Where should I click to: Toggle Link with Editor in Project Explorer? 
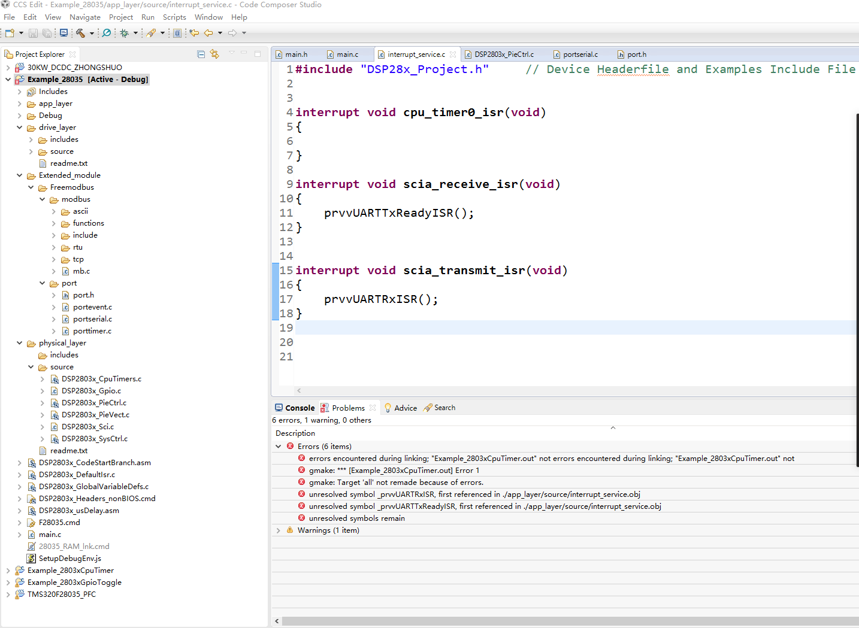pyautogui.click(x=214, y=54)
